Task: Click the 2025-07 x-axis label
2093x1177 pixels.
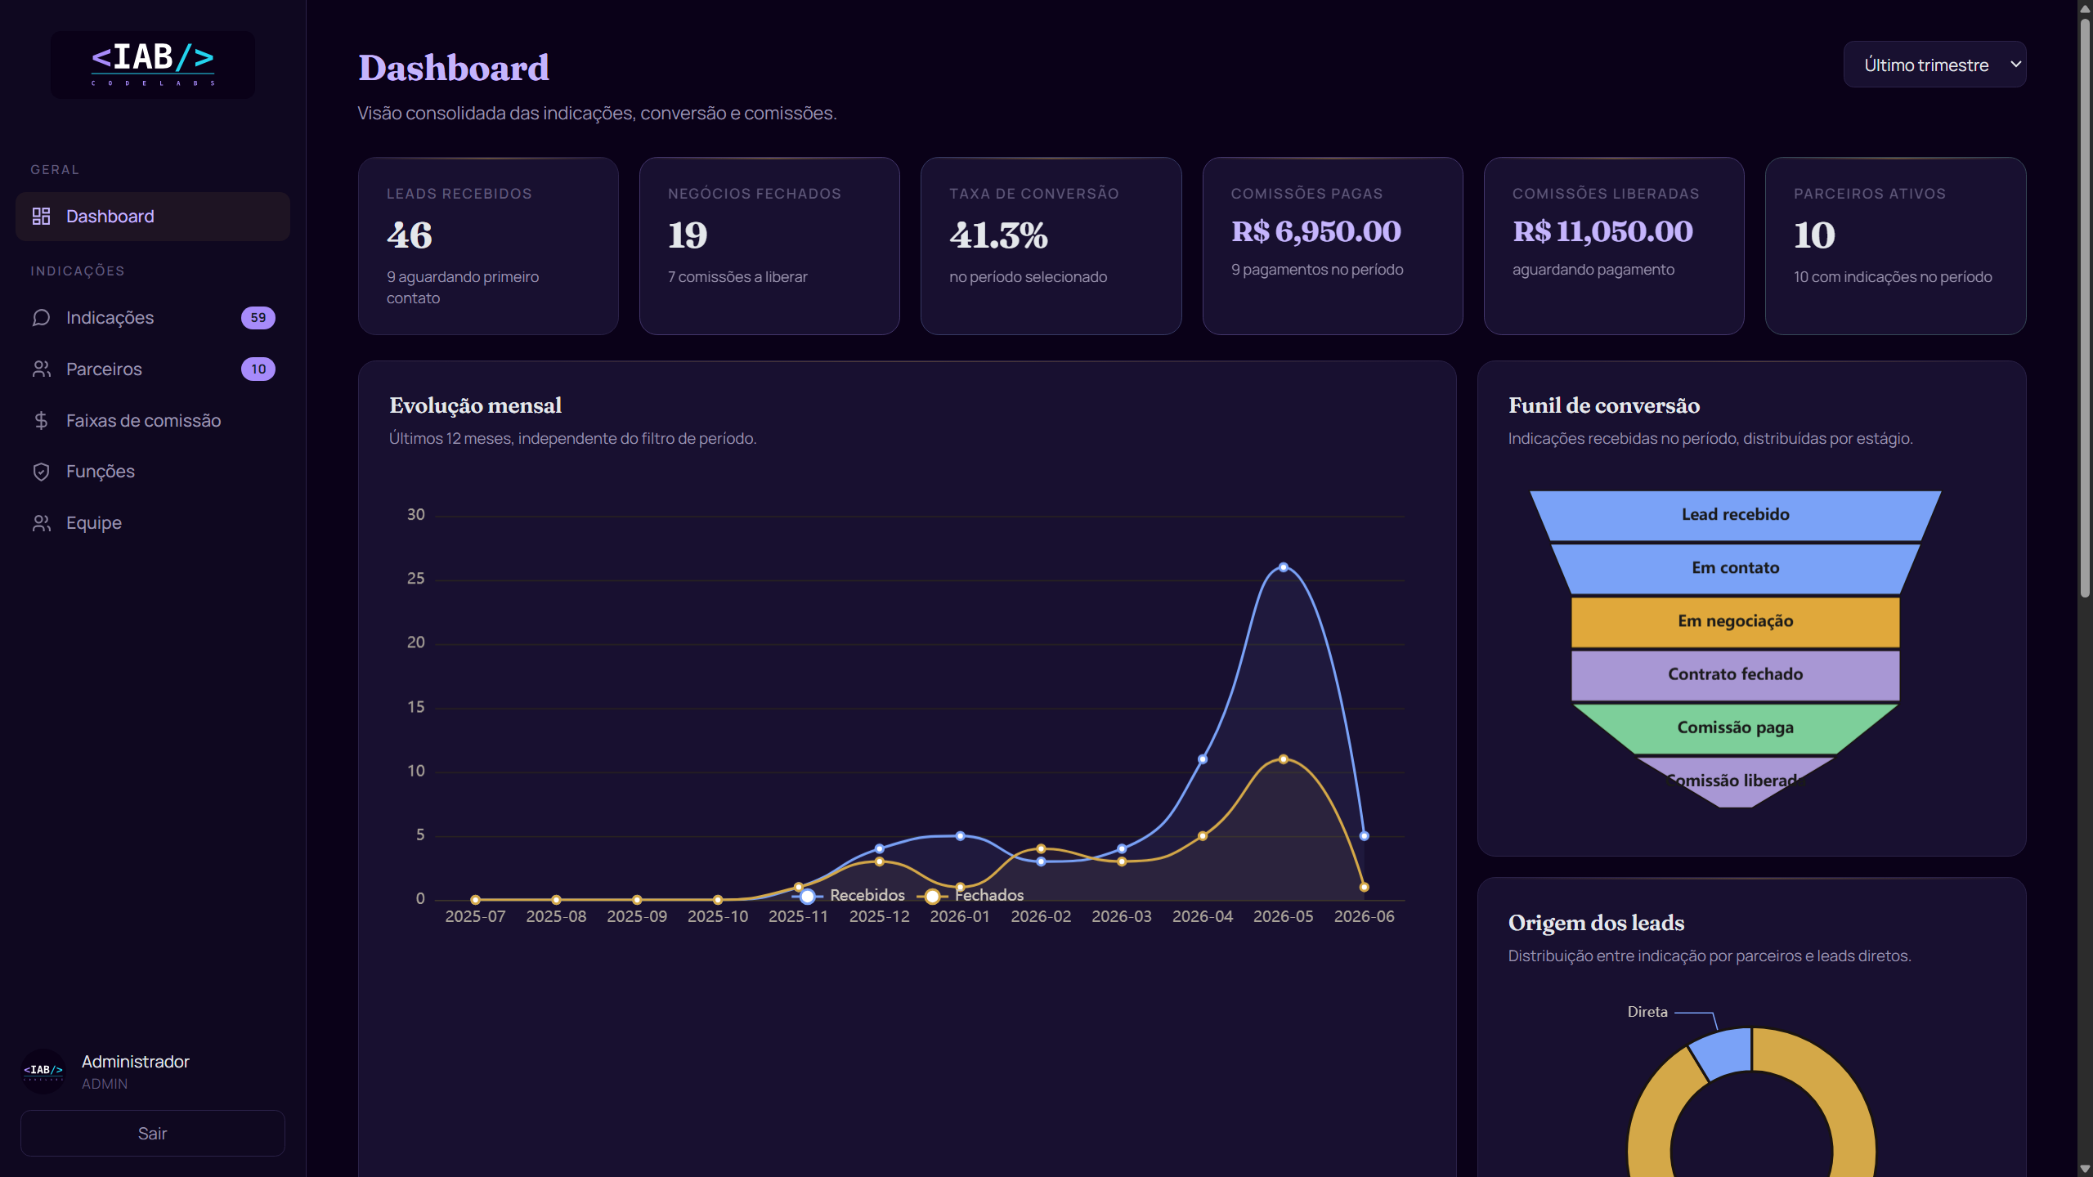Action: click(475, 917)
